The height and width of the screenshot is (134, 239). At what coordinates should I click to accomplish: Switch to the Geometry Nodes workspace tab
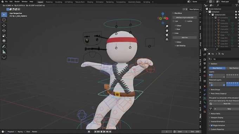point(134,2)
